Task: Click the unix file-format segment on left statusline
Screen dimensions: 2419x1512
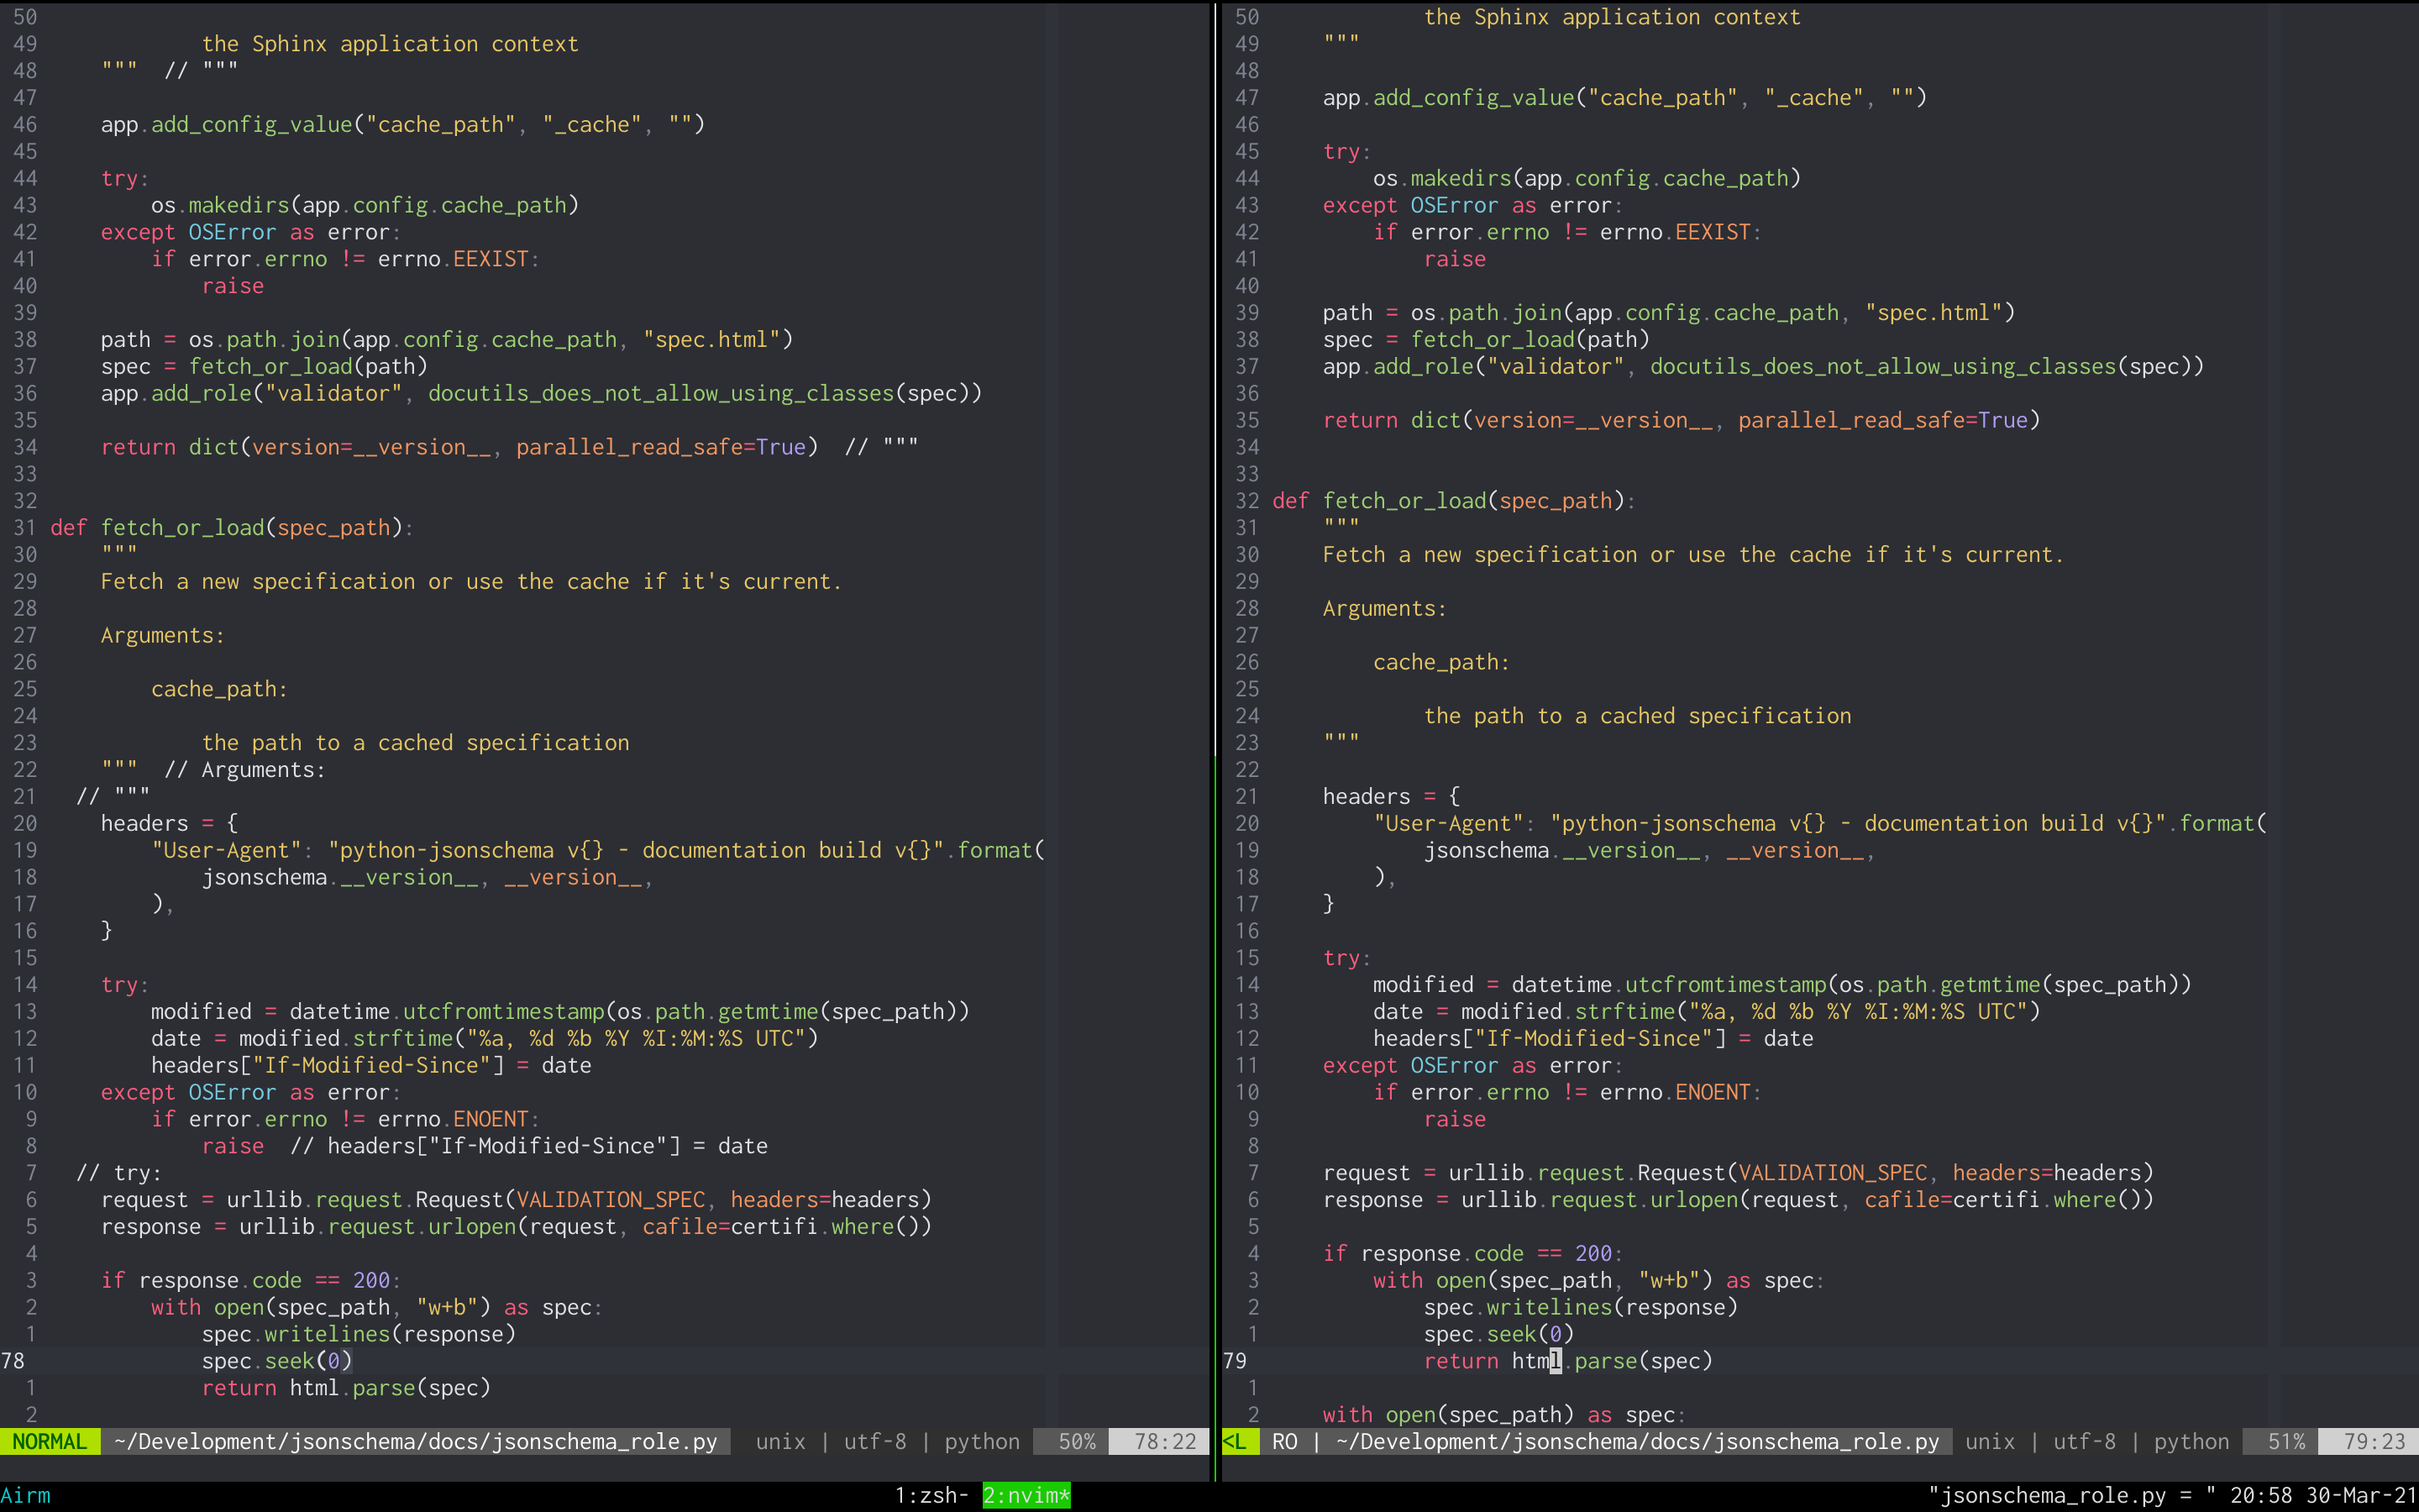Action: pos(779,1441)
